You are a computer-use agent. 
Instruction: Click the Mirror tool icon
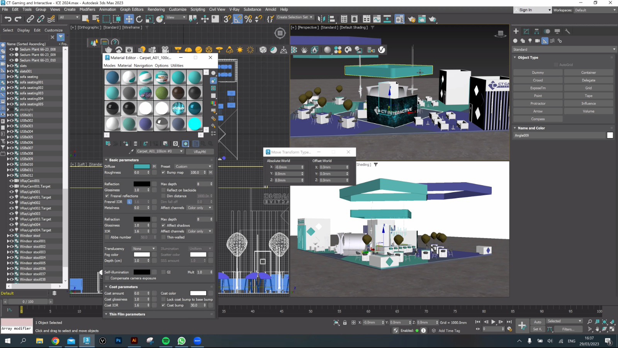pos(321,19)
